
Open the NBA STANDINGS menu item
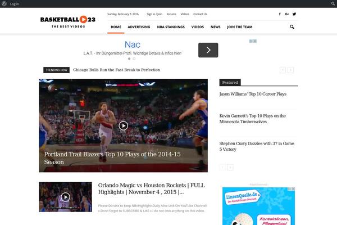(x=171, y=27)
